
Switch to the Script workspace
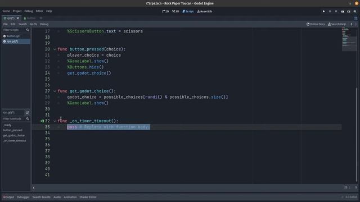[188, 11]
